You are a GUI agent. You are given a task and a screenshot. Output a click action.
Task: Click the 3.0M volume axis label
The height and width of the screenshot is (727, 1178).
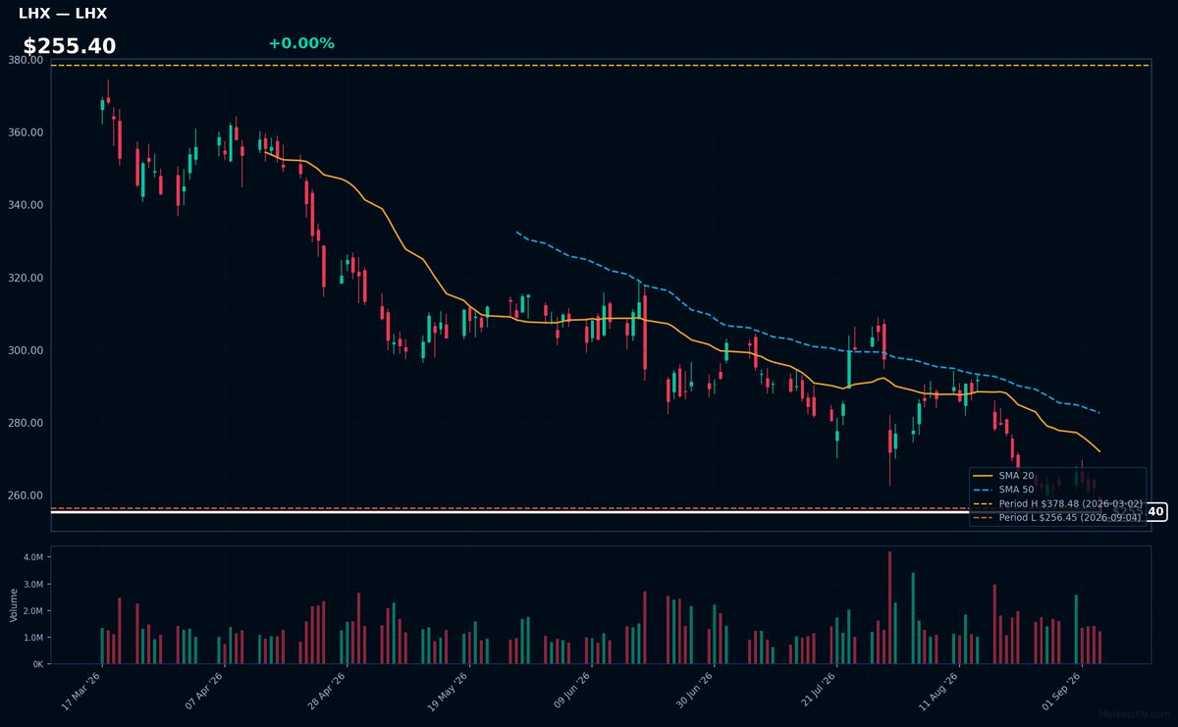33,584
